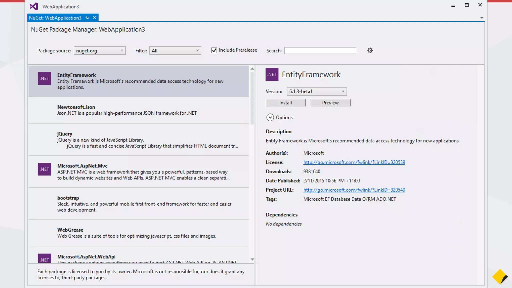
Task: Click package list scrollbar up arrow
Action: 252,68
